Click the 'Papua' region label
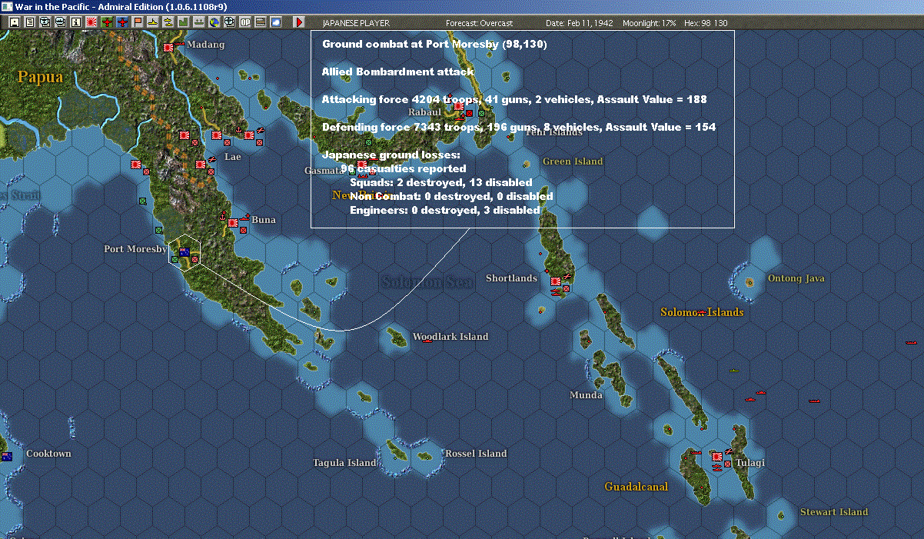This screenshot has width=924, height=539. pyautogui.click(x=41, y=76)
